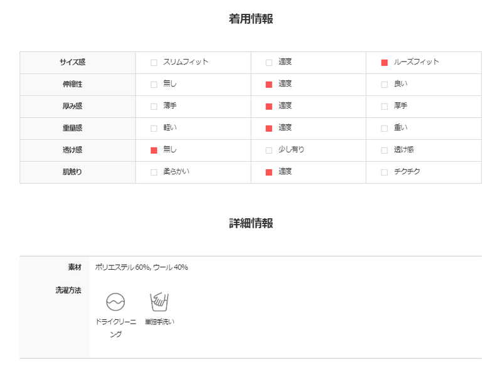This screenshot has width=502, height=365.
Task: Click the 着用情報 section heading
Action: (x=251, y=19)
